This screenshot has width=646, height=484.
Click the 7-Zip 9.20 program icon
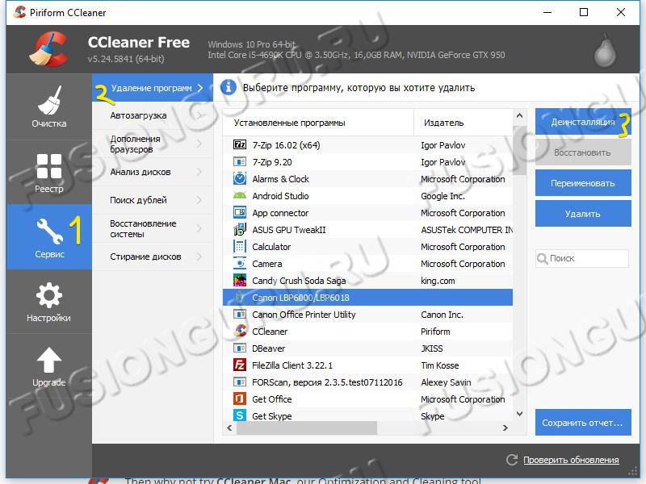(x=240, y=162)
